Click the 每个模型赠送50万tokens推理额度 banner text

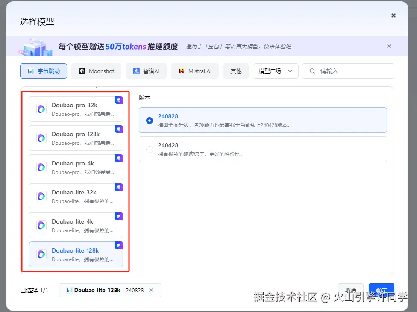pos(118,47)
